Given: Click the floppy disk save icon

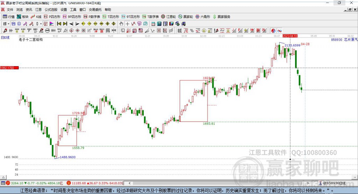Looking at the screenshot, I should [171, 24].
